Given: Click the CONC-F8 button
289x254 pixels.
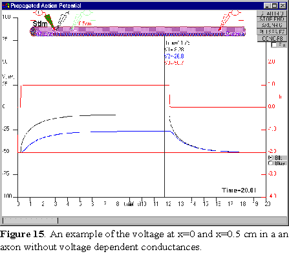Looking at the screenshot, I should pyautogui.click(x=272, y=38).
